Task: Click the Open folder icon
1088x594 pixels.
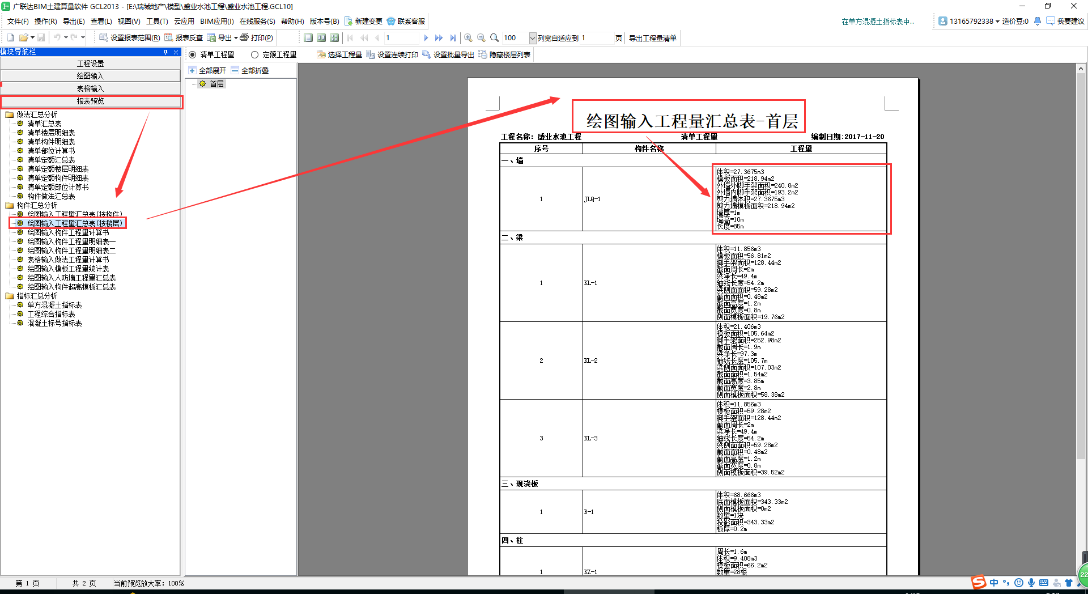Action: pos(23,38)
